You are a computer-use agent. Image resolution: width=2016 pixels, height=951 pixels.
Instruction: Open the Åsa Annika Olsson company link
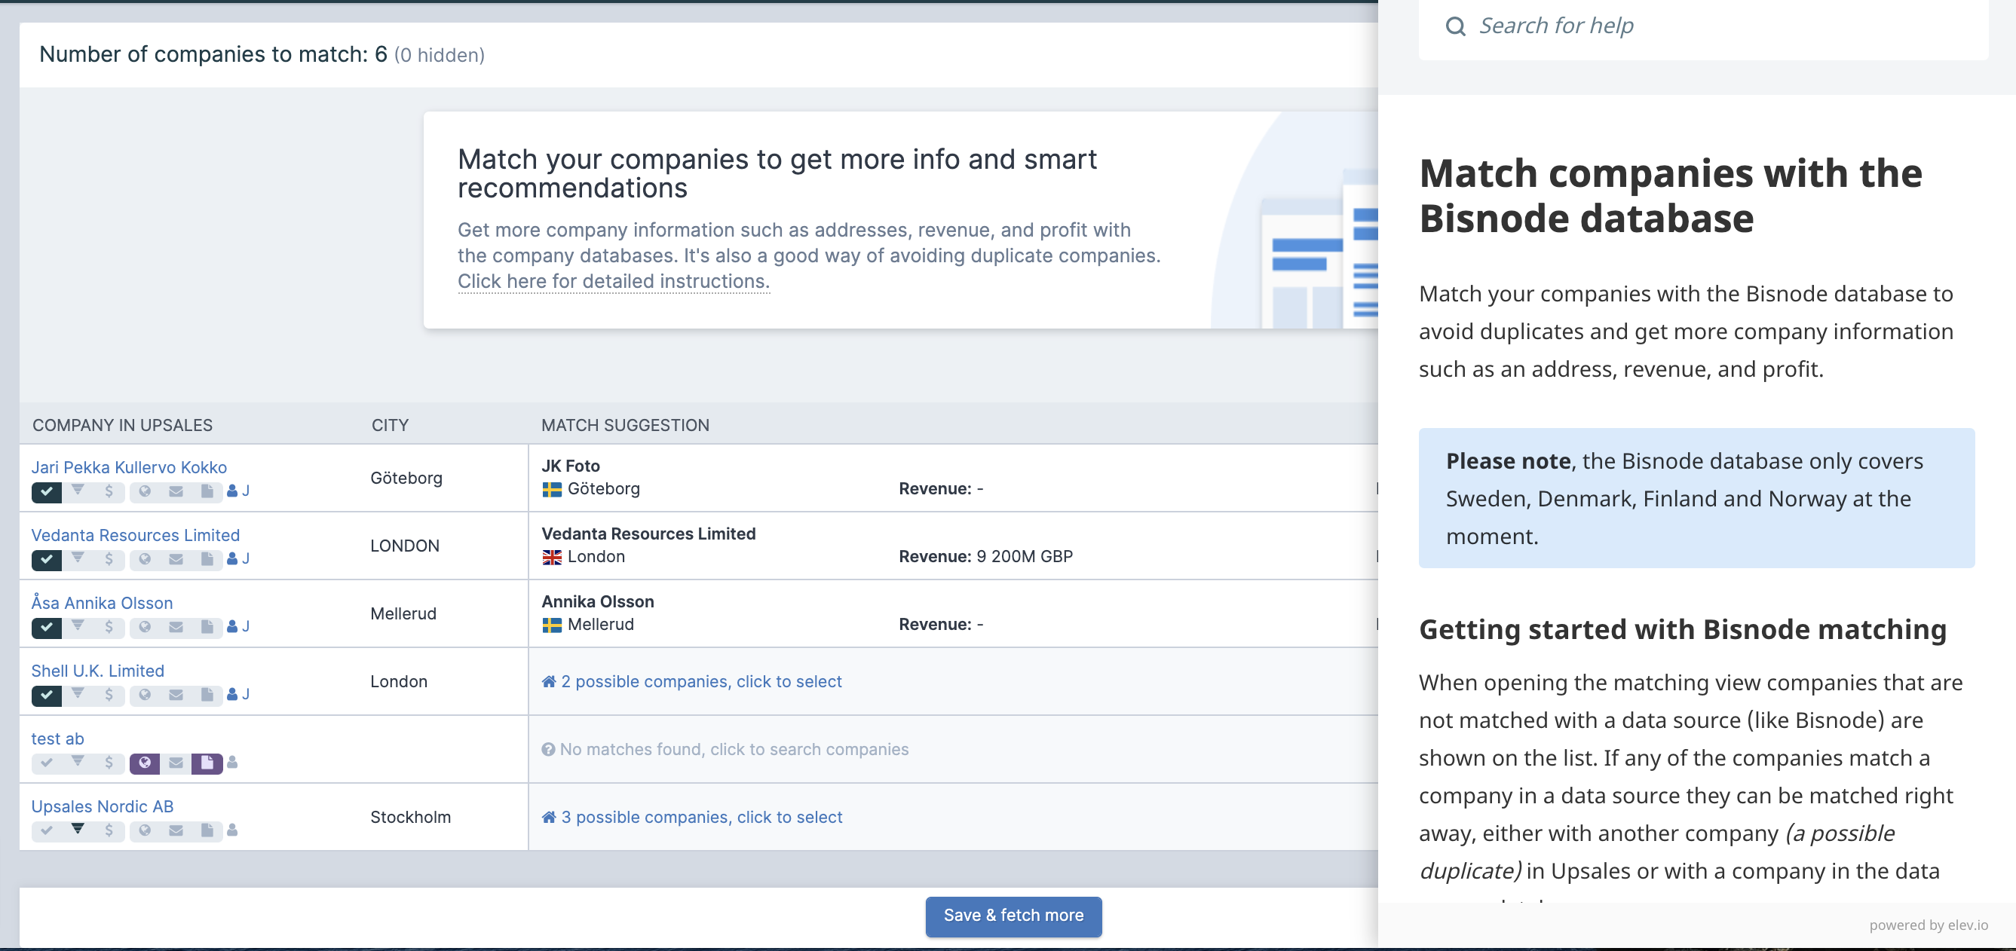pyautogui.click(x=102, y=603)
